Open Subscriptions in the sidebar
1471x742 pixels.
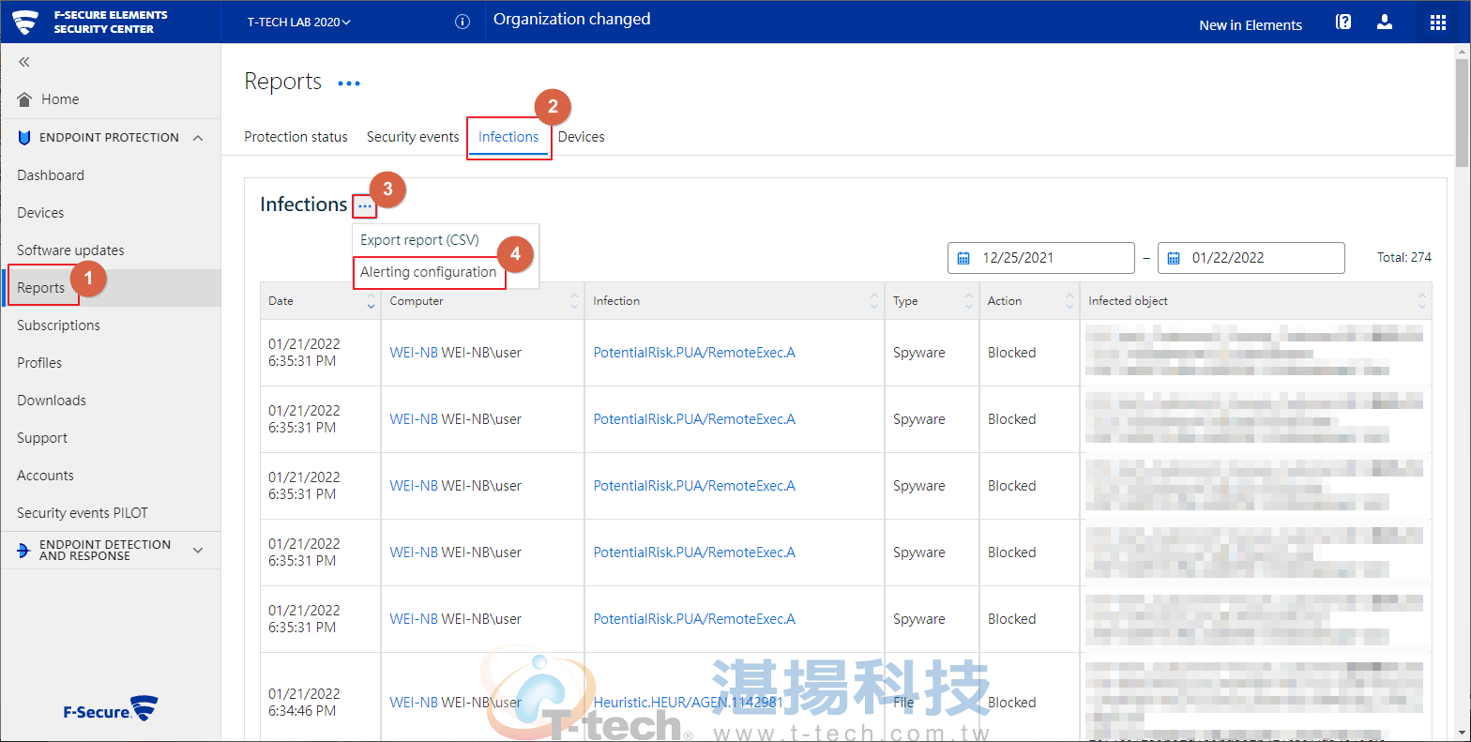[58, 326]
